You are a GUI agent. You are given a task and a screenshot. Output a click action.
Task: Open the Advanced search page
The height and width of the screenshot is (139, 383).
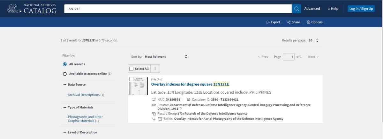312,9
